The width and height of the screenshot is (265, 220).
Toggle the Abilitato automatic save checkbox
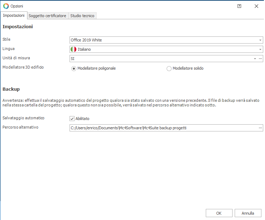coord(72,119)
